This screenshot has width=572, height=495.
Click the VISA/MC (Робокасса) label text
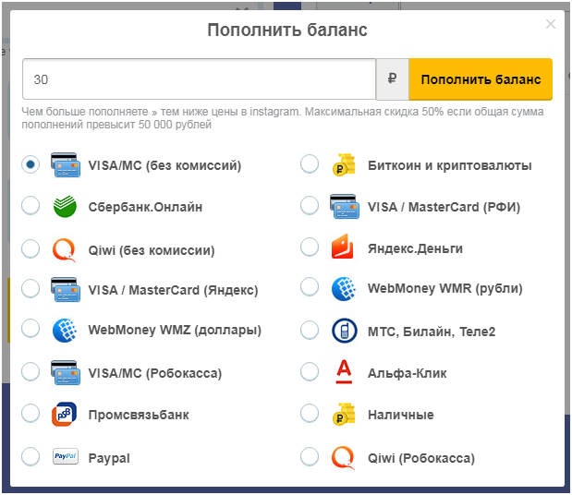click(155, 373)
